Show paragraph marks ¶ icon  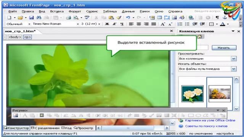[x=217, y=18]
